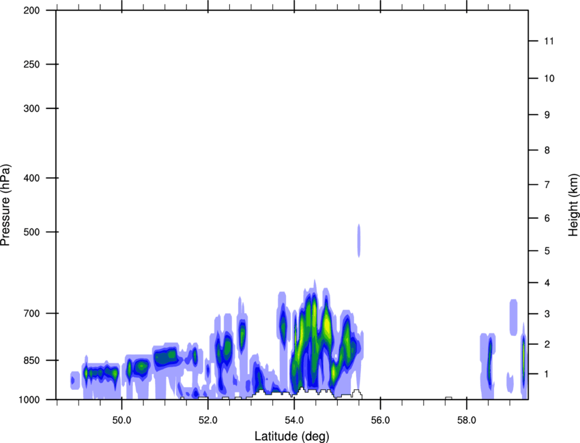The height and width of the screenshot is (443, 580).
Task: Click the 1 km height label
Action: tap(547, 374)
